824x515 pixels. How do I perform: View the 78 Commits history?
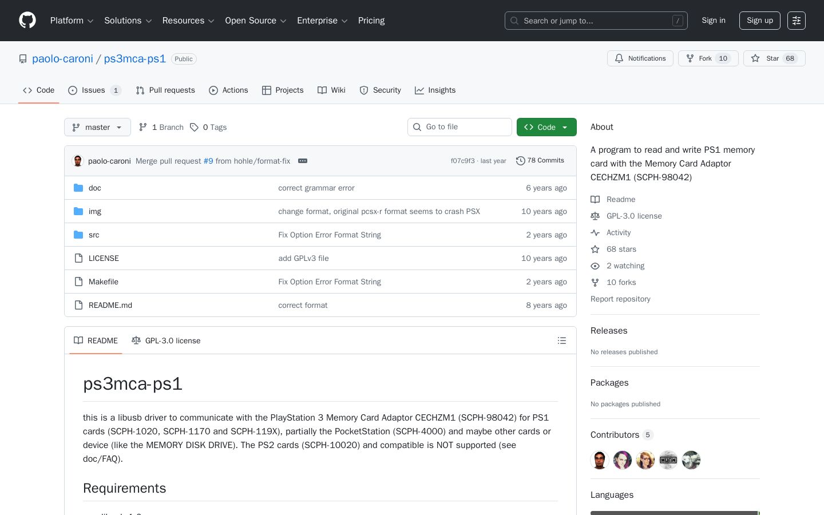(540, 161)
